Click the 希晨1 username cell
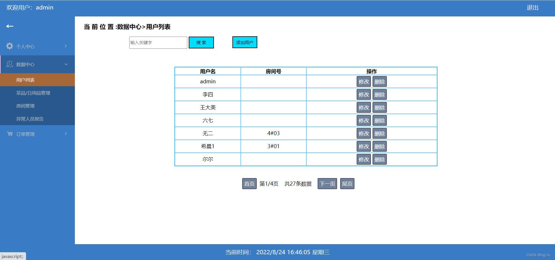This screenshot has width=555, height=260. pos(208,146)
